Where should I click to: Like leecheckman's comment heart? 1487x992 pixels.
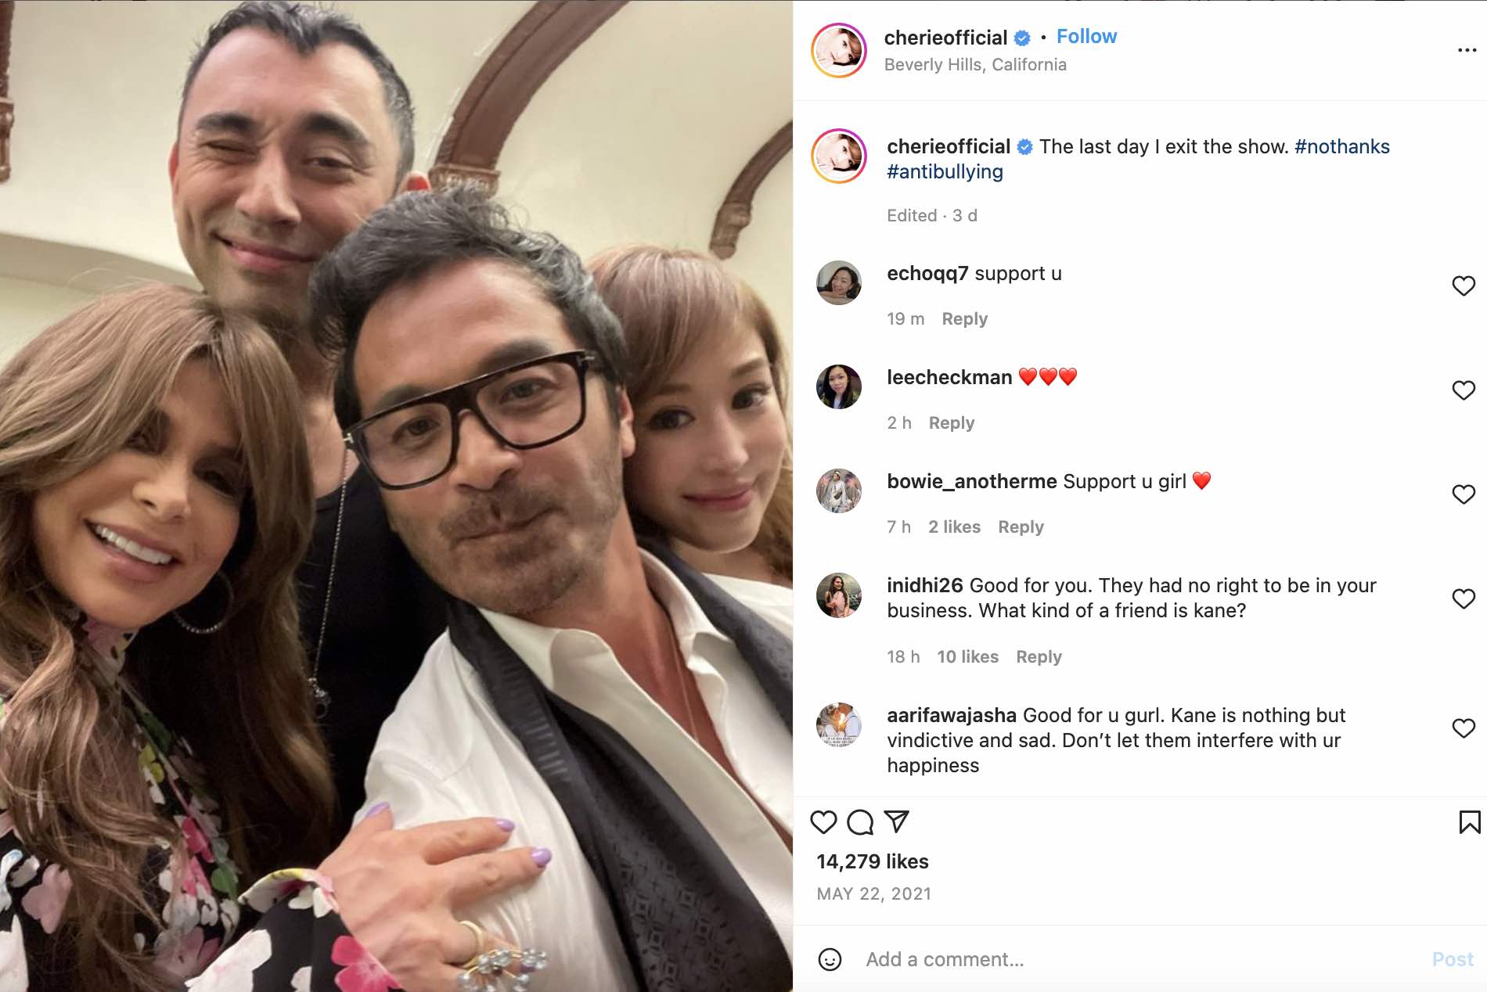[x=1464, y=390]
